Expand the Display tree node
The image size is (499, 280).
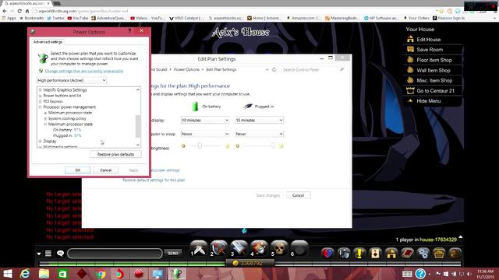coord(40,142)
